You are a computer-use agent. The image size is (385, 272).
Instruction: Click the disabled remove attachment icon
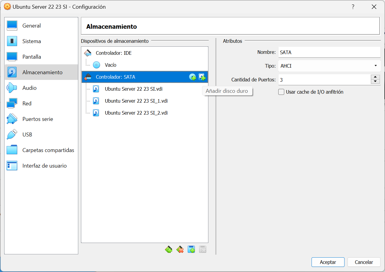(x=203, y=249)
